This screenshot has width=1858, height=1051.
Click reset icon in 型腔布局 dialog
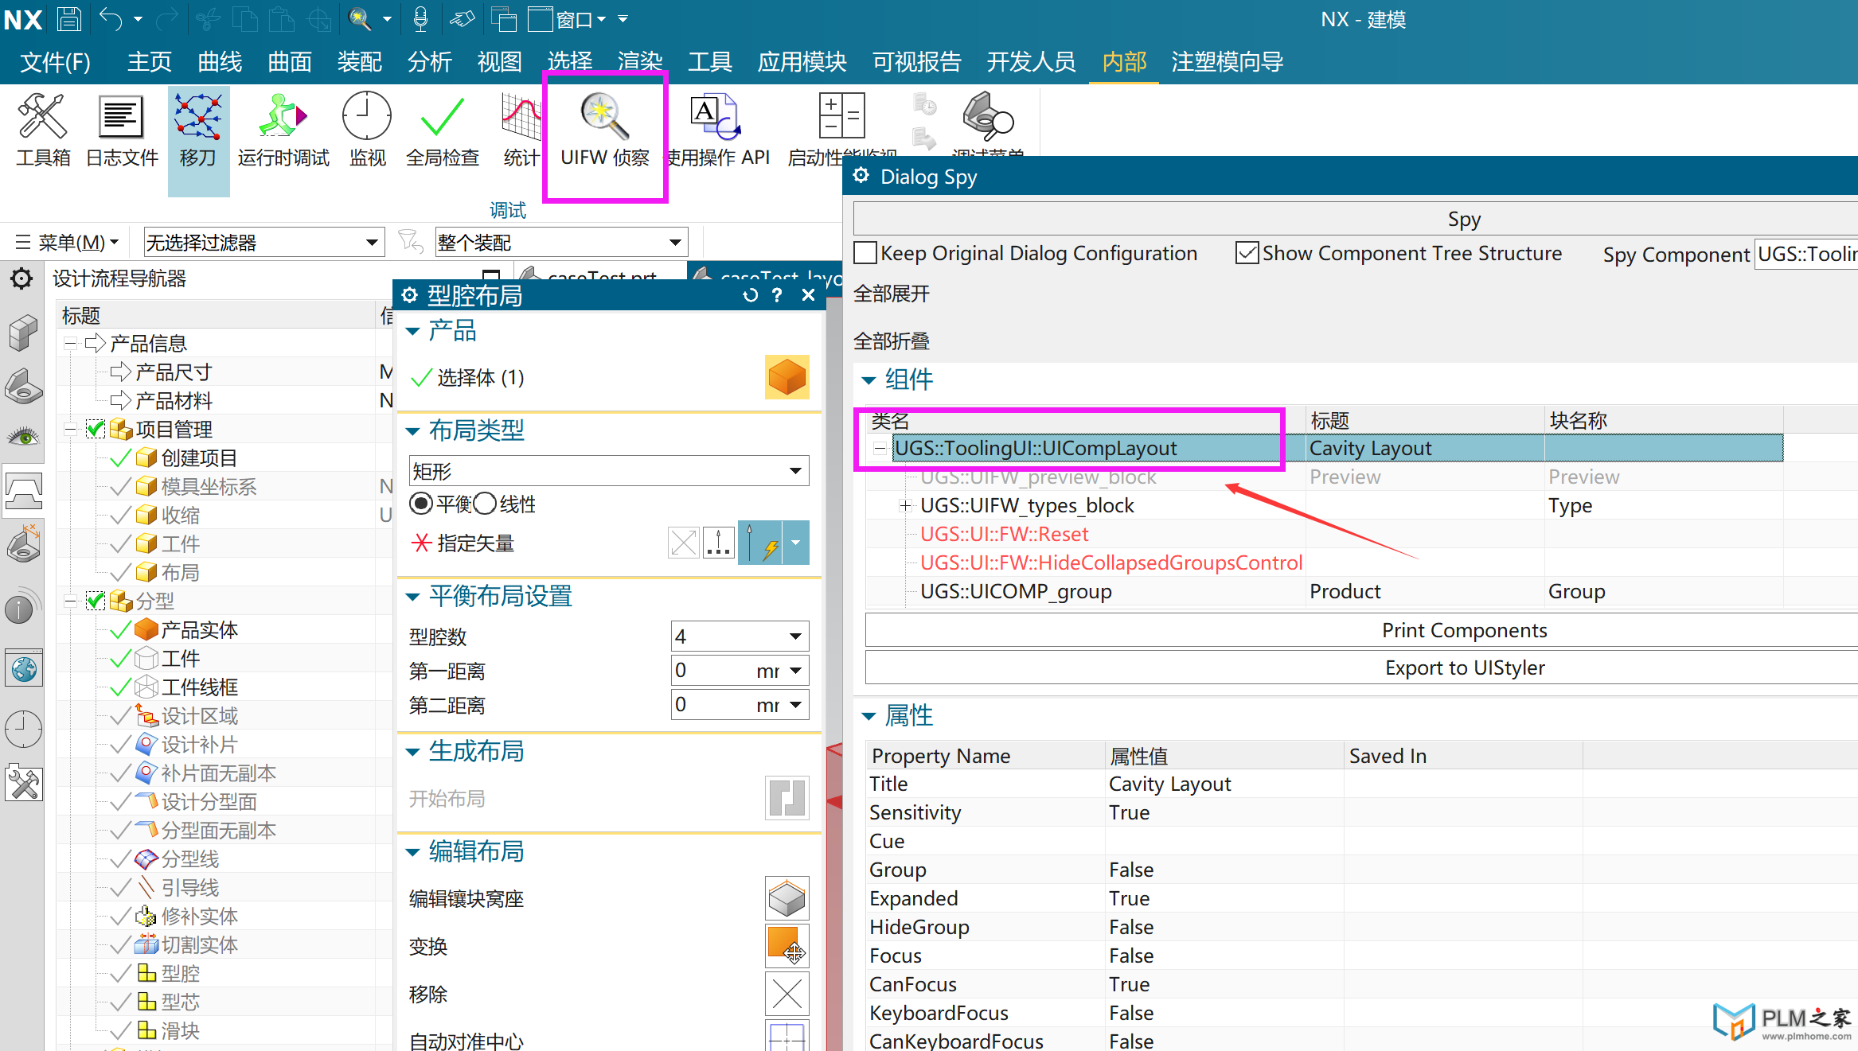point(750,295)
